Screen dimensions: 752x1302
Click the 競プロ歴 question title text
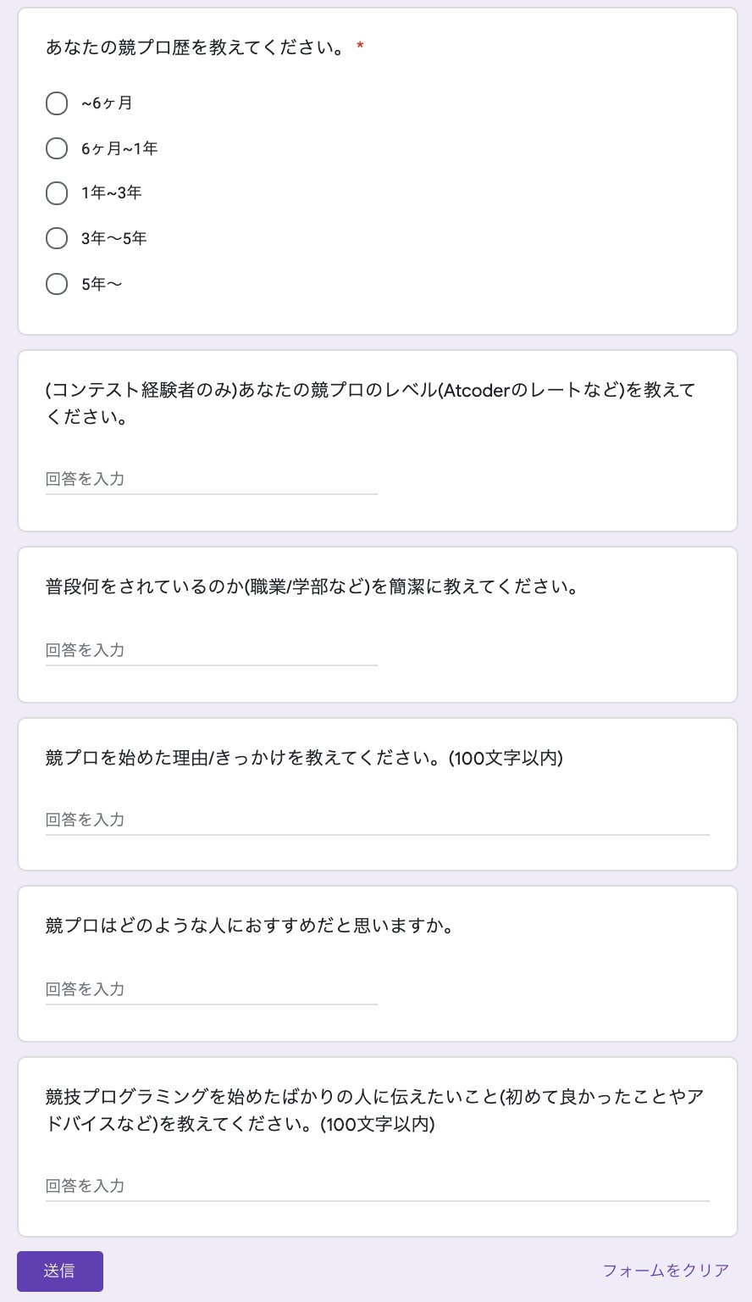[195, 47]
